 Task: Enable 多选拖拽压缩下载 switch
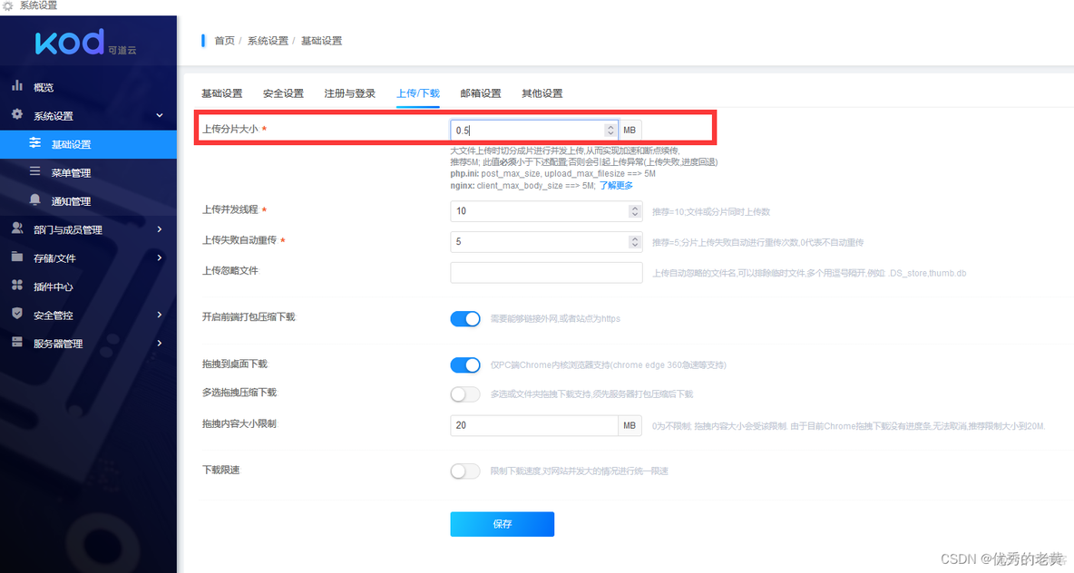coord(465,393)
